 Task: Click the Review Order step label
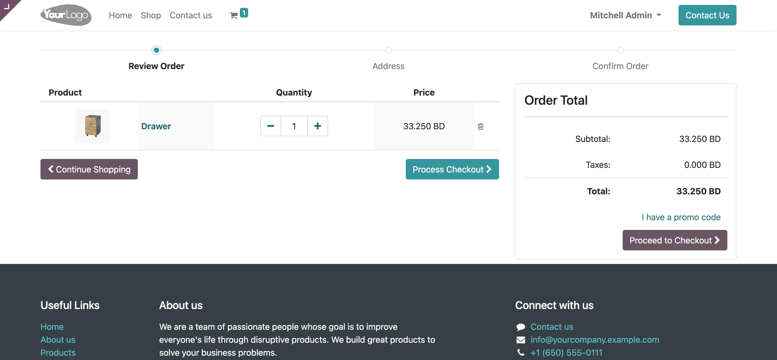tap(156, 66)
